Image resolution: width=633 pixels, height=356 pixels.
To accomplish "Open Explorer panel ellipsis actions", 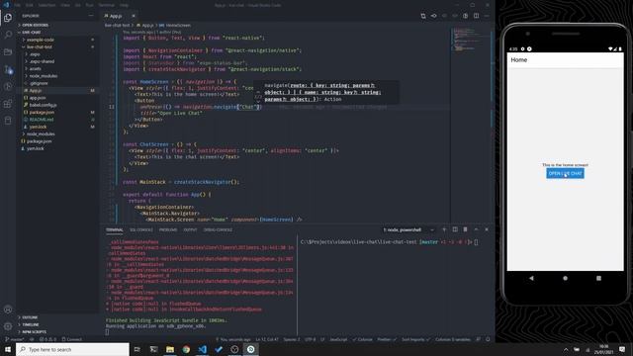I will tap(91, 16).
